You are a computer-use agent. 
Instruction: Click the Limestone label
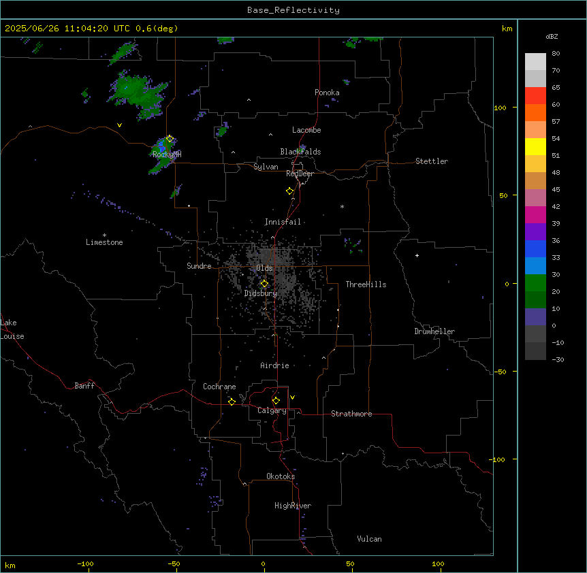104,242
